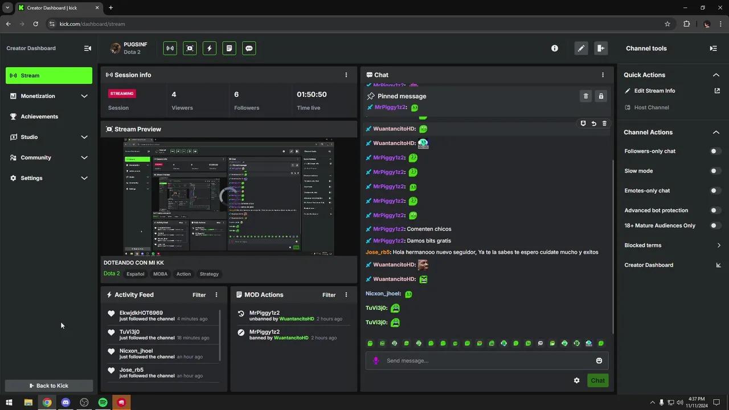
Task: Open the chat settings gear icon
Action: coord(576,380)
